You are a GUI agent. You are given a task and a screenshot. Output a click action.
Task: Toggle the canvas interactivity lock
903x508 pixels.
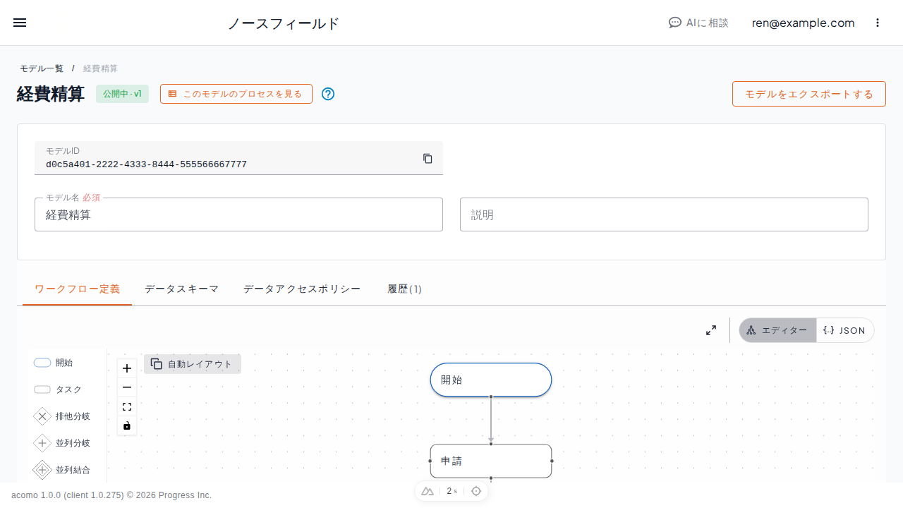point(127,425)
